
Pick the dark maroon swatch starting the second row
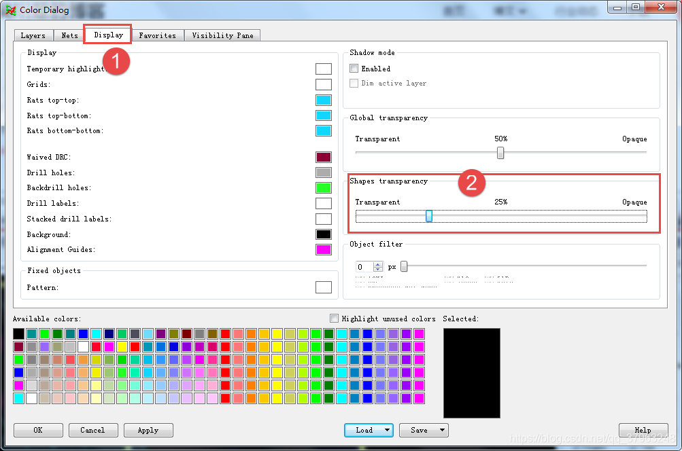pos(19,346)
